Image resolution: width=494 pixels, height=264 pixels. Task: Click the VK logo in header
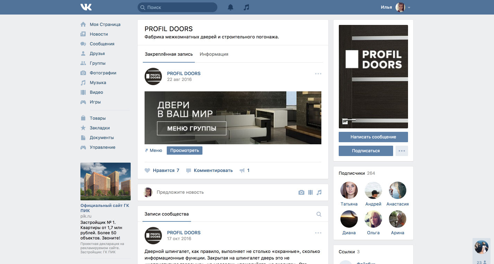[x=86, y=7]
